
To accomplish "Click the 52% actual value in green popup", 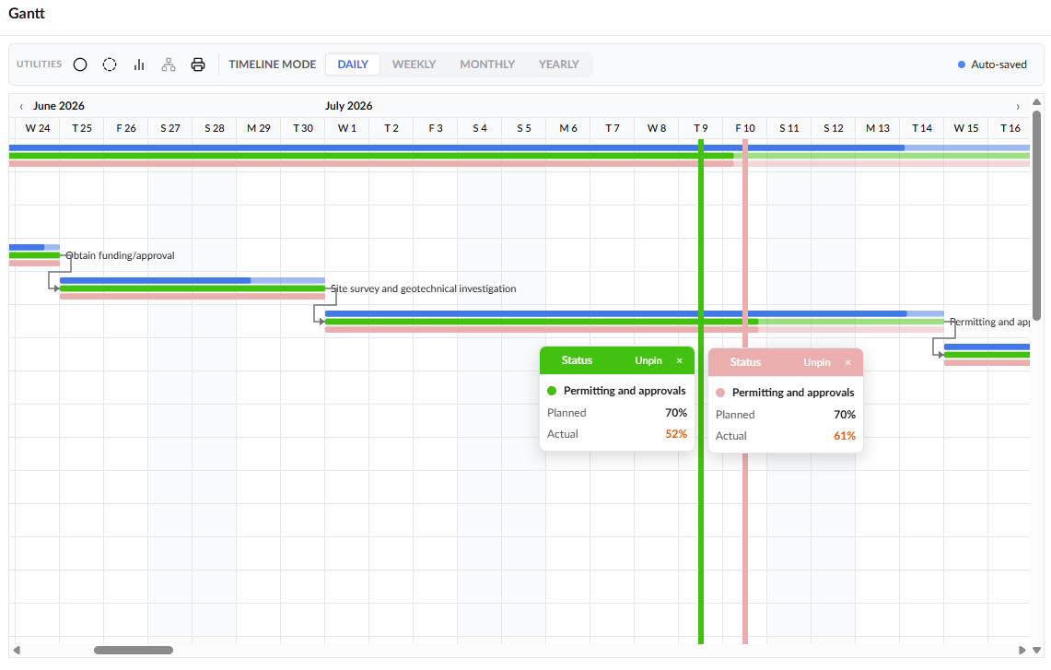I will [x=676, y=434].
